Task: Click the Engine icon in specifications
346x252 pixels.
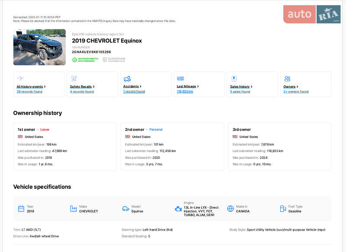Action: click(x=178, y=209)
